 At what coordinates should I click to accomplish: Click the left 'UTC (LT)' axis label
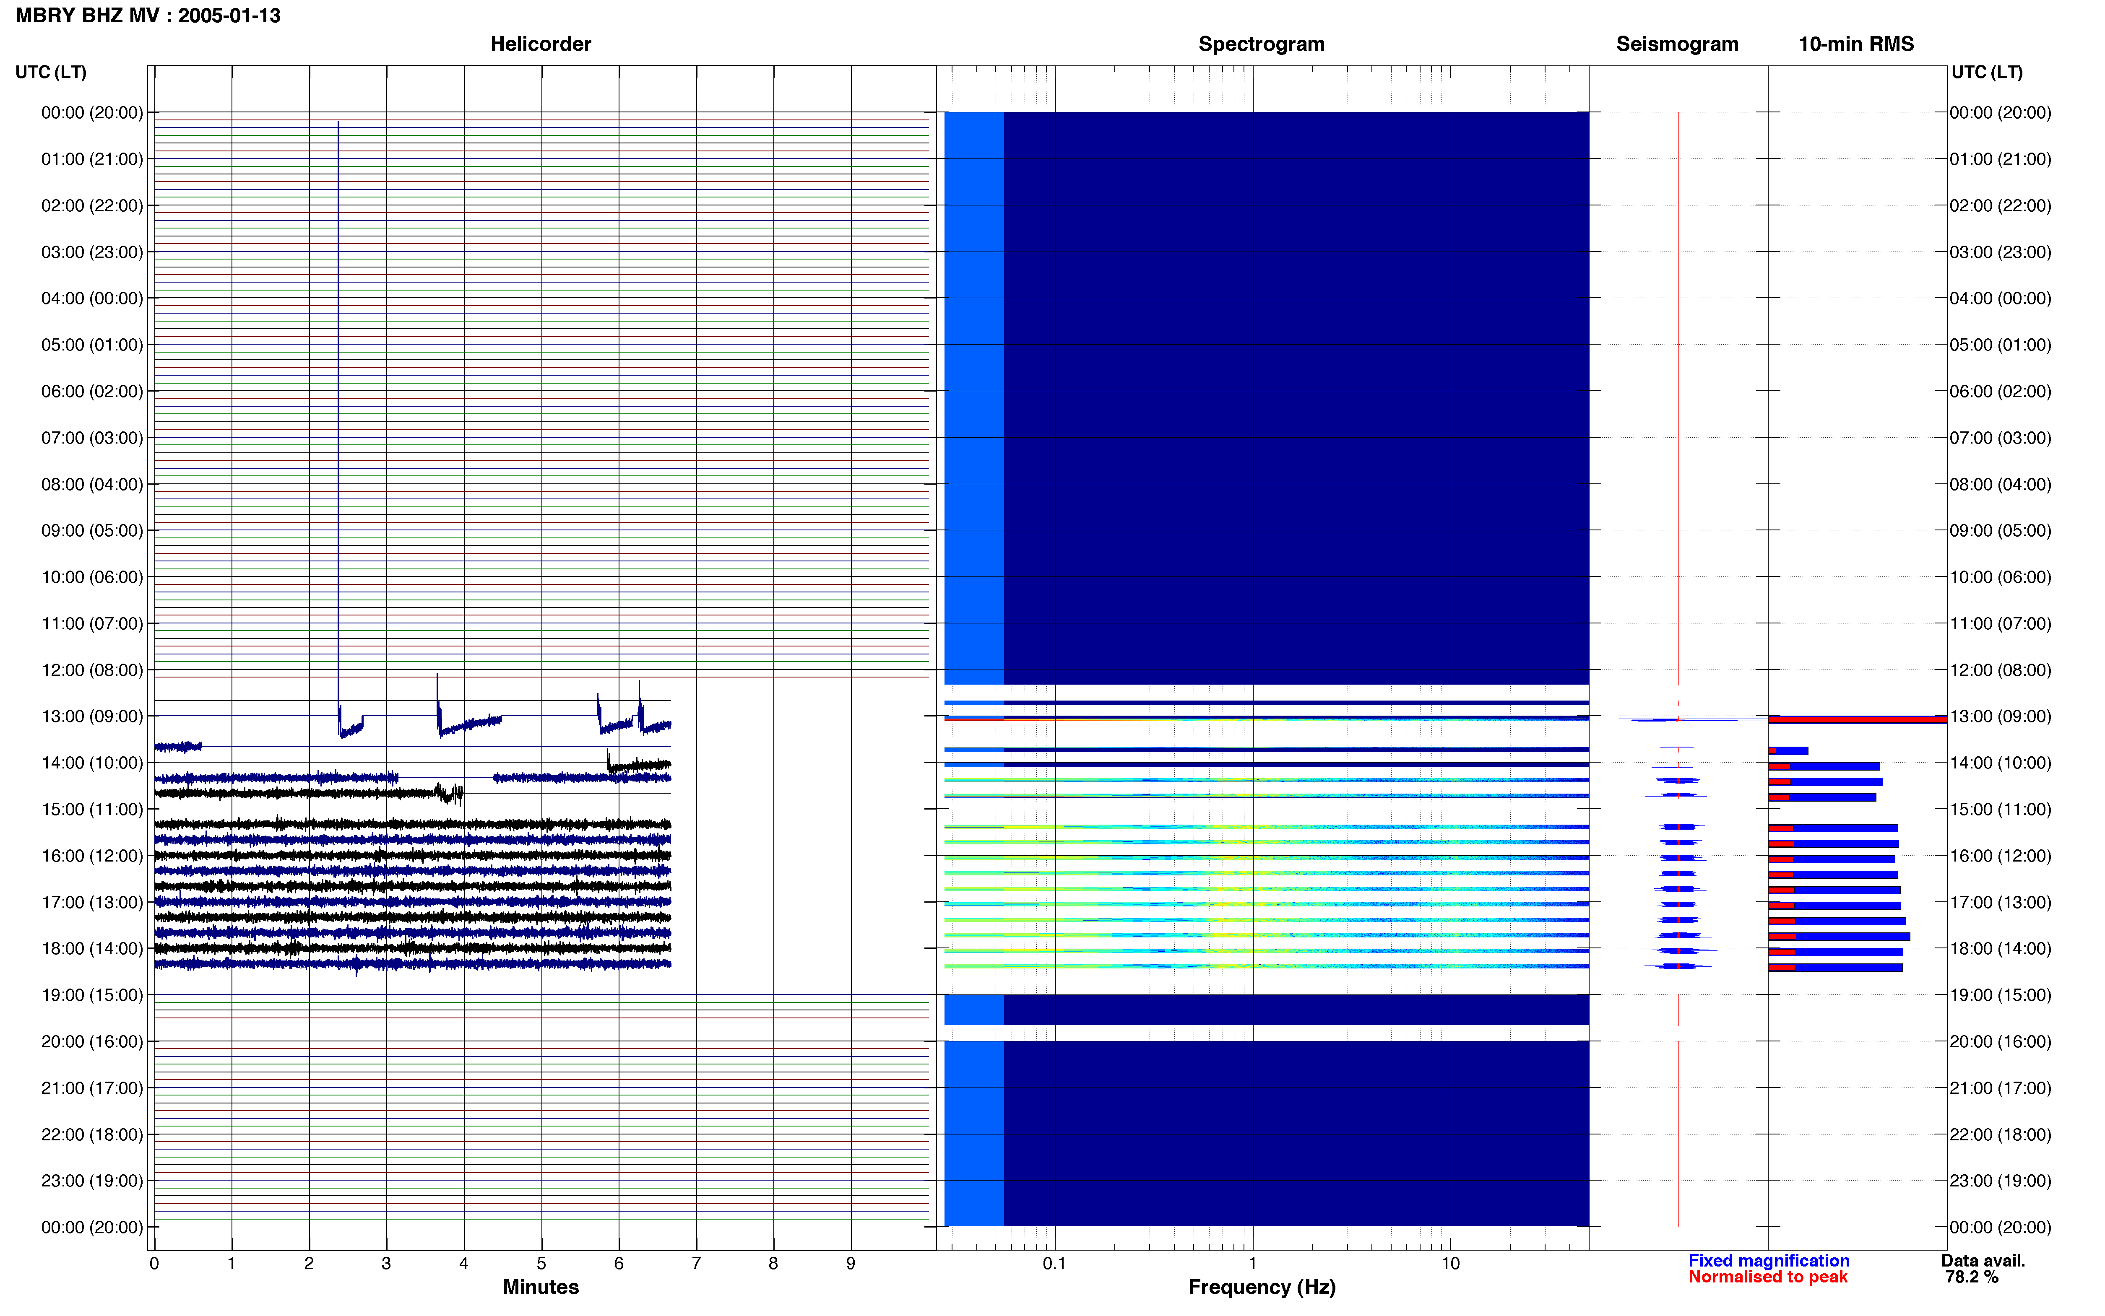tap(51, 72)
